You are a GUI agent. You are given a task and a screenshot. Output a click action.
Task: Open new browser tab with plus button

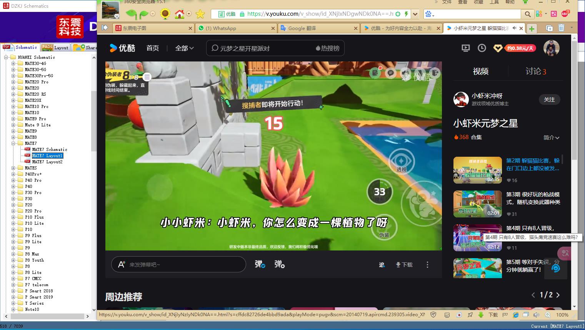(532, 28)
